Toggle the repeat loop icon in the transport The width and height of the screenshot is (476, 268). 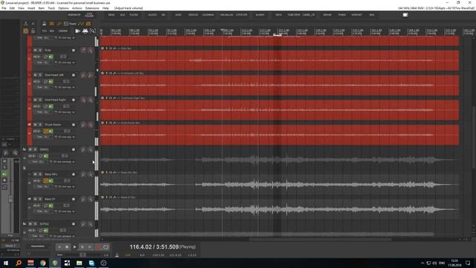pyautogui.click(x=106, y=247)
